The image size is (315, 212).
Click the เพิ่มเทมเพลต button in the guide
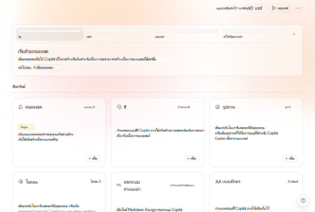click(48, 68)
